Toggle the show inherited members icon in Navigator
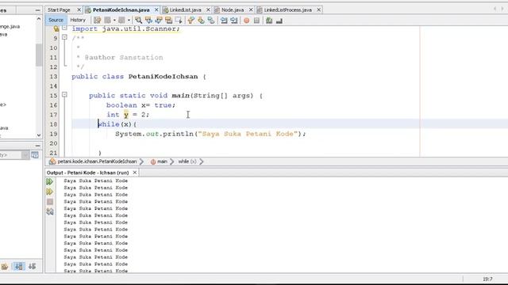The height and width of the screenshot is (285, 508). (x=5, y=267)
